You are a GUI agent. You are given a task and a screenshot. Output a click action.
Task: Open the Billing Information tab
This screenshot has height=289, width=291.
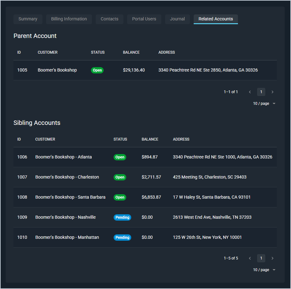click(x=69, y=19)
